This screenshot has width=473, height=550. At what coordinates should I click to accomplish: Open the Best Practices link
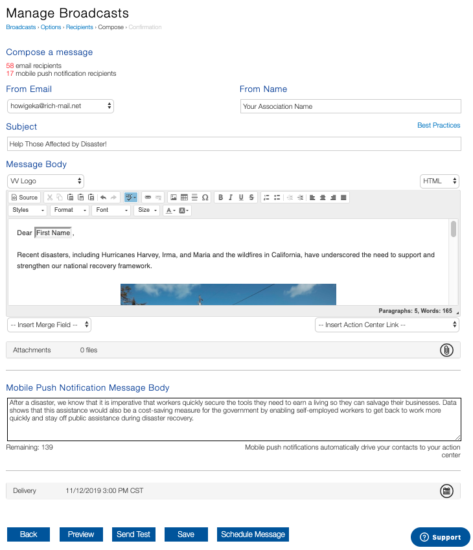[439, 125]
